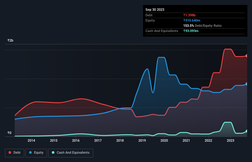Click the 153.5% Debt/Equity Ratio text

[x=202, y=26]
